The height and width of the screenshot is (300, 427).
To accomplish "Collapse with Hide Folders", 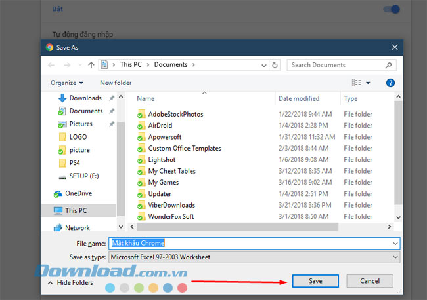I will coord(70,282).
